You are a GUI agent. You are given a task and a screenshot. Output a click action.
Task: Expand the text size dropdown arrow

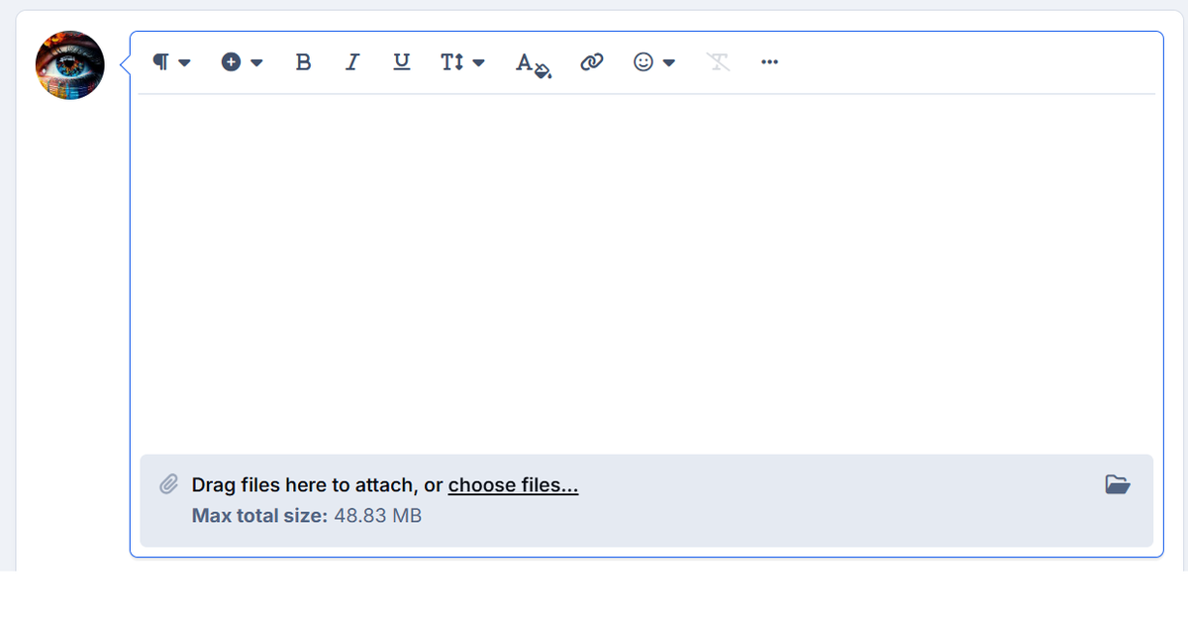tap(479, 63)
